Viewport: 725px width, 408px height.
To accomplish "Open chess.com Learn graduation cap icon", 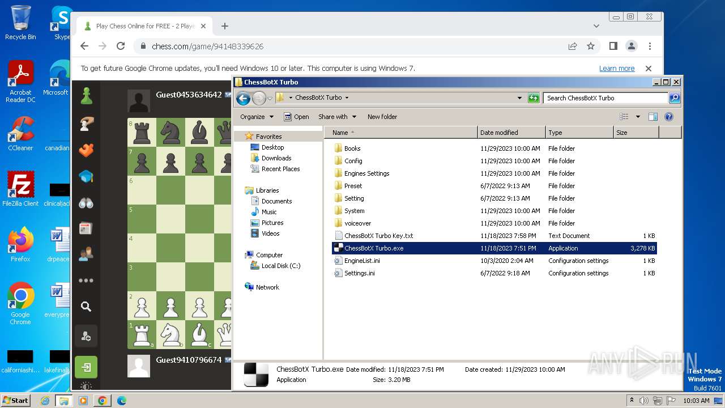I will click(86, 176).
